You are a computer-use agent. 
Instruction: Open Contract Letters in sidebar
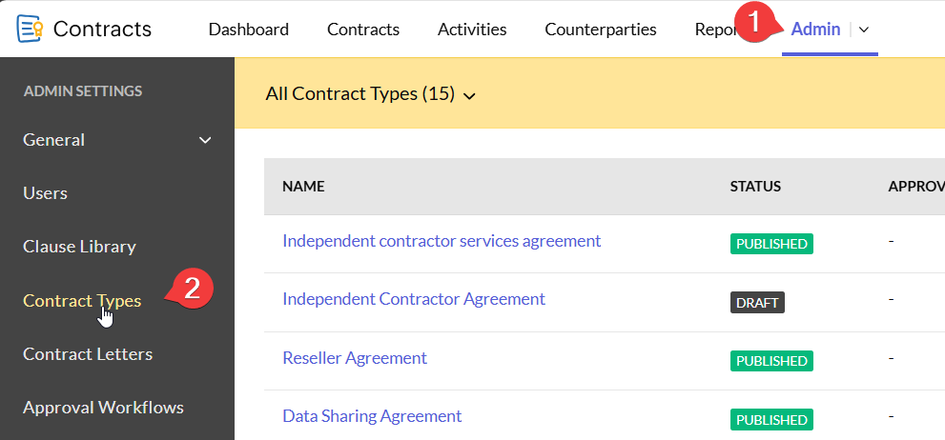(87, 354)
